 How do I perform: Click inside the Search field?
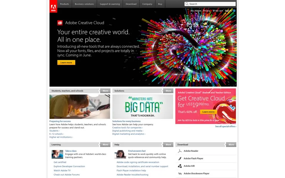(210, 4)
